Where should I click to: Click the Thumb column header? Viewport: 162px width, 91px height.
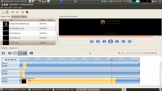(x=5, y=20)
